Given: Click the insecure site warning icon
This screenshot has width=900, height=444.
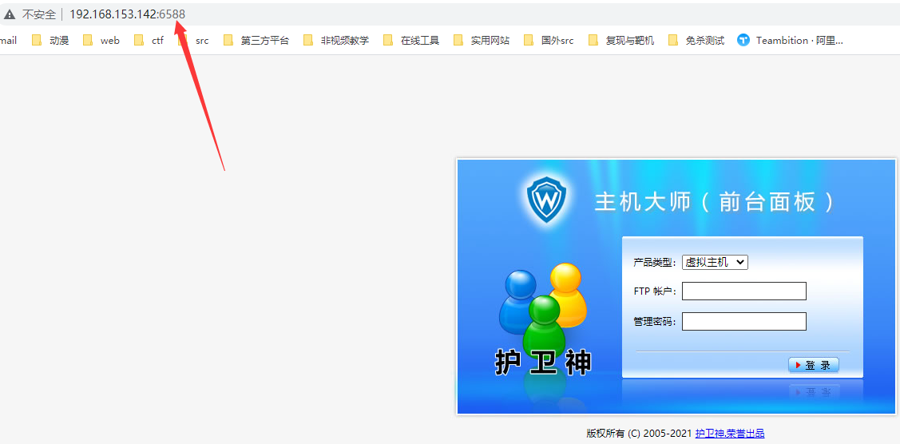Looking at the screenshot, I should (x=10, y=14).
